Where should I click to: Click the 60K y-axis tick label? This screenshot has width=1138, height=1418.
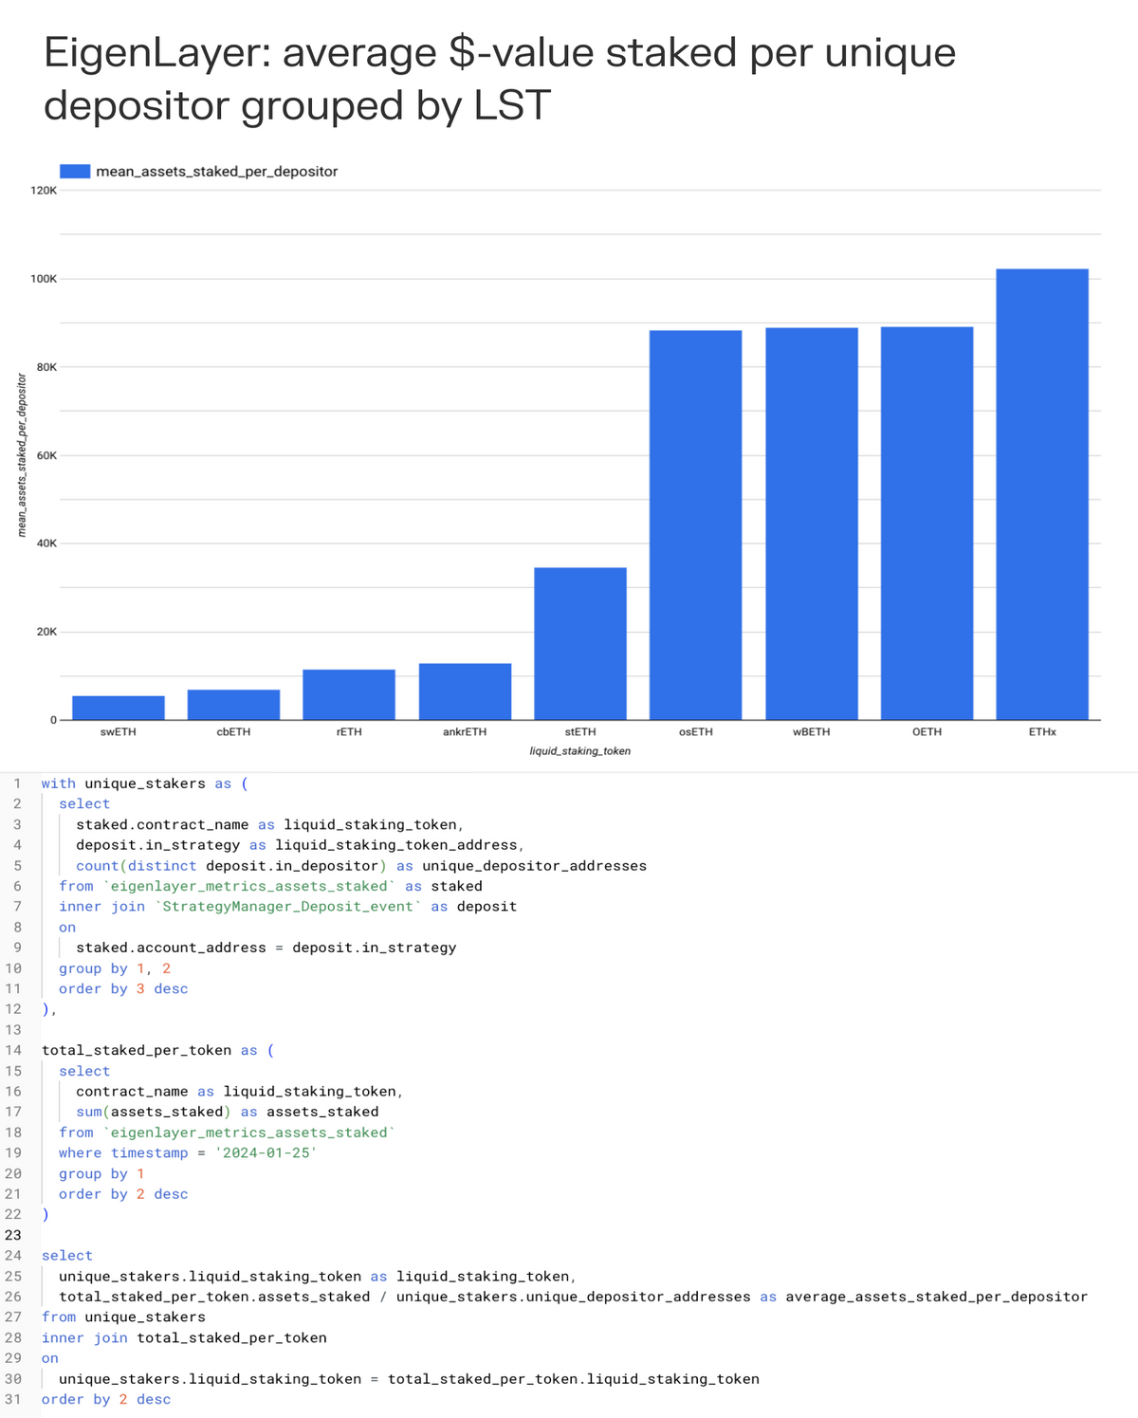point(46,455)
